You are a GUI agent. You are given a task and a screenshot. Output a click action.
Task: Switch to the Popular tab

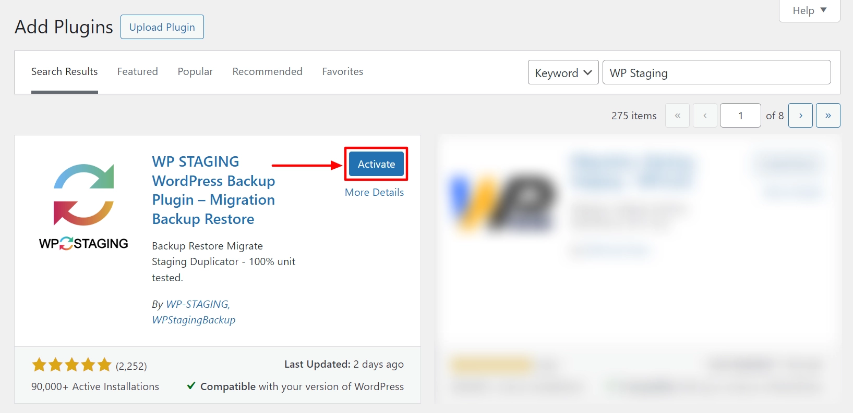(195, 71)
